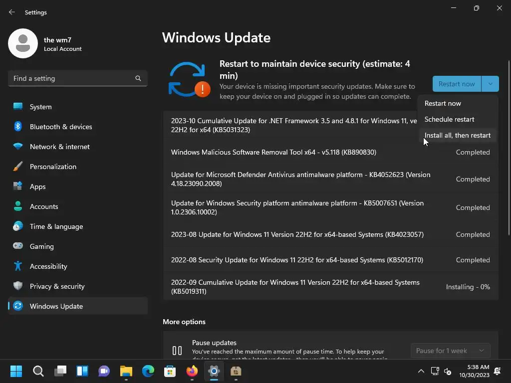Open taskbar Search
Image resolution: width=511 pixels, height=383 pixels.
pyautogui.click(x=38, y=371)
